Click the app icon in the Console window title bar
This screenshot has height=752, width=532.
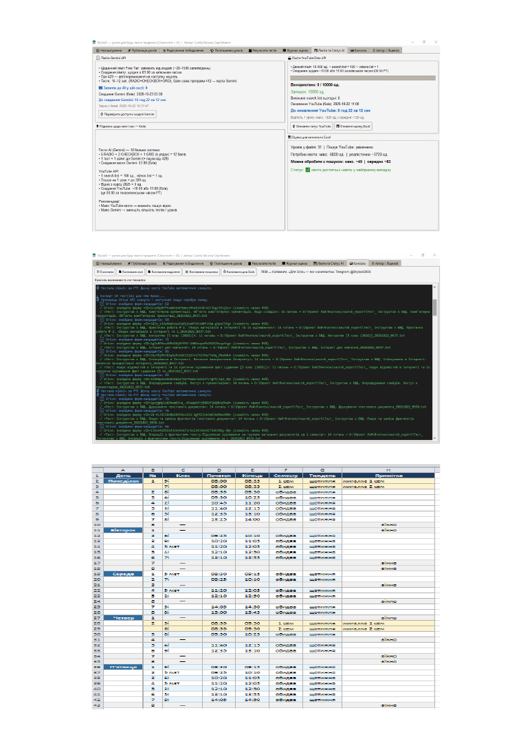[x=94, y=256]
